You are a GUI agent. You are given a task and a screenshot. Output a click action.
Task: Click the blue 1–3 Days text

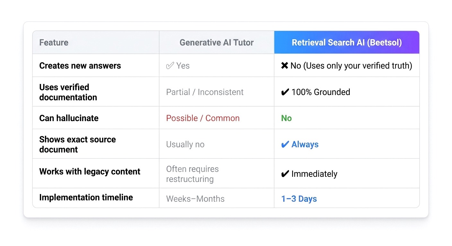(299, 199)
